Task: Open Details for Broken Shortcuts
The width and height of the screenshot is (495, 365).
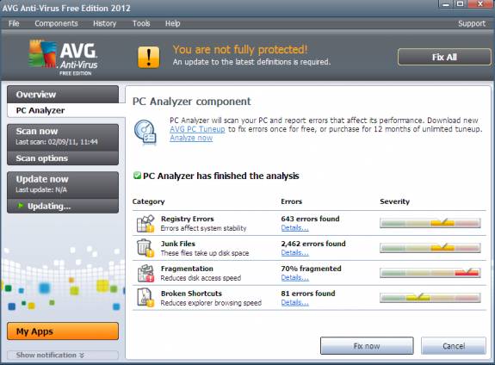Action: point(295,303)
